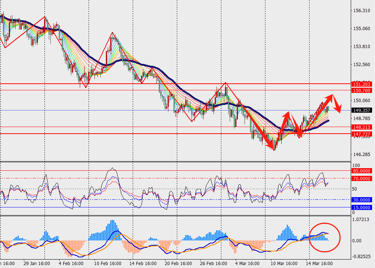375x268 pixels.
Task: Click the 153.810 price axis label
Action: point(361,47)
